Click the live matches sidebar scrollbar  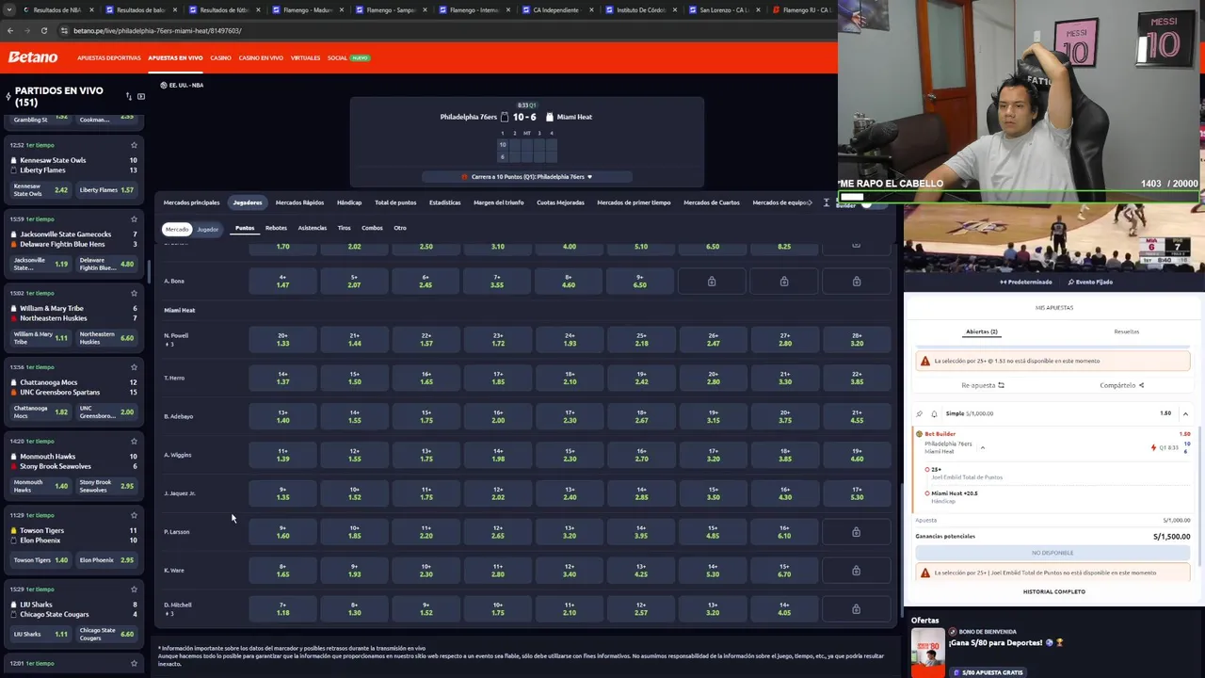(x=149, y=273)
